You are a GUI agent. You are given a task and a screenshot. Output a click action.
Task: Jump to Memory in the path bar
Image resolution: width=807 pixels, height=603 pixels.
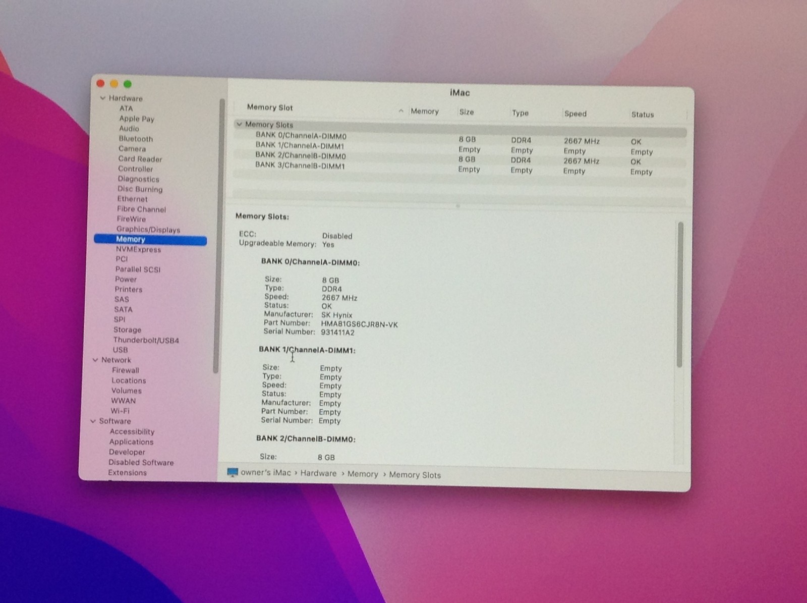click(x=362, y=474)
